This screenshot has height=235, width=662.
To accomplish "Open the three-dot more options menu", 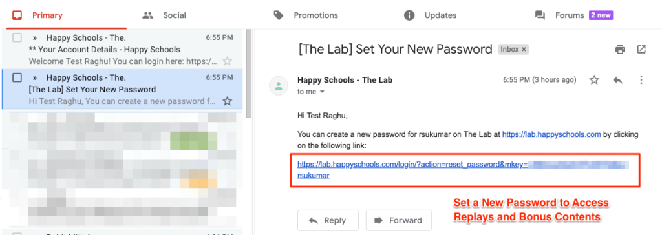I will (x=641, y=80).
